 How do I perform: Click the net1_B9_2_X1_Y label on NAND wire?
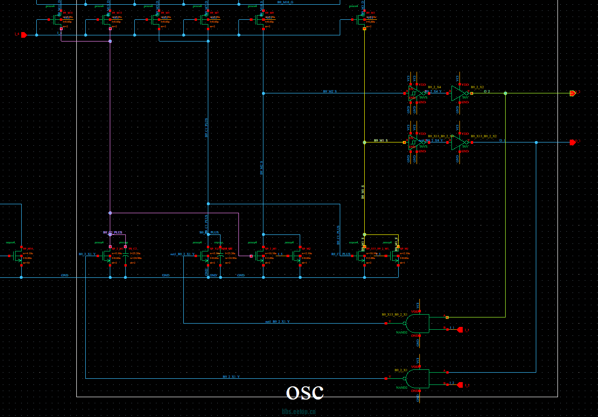click(x=278, y=321)
